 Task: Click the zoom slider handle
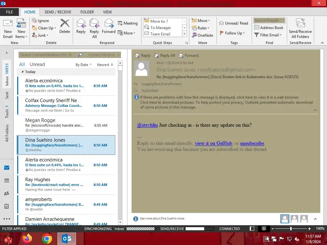291,228
